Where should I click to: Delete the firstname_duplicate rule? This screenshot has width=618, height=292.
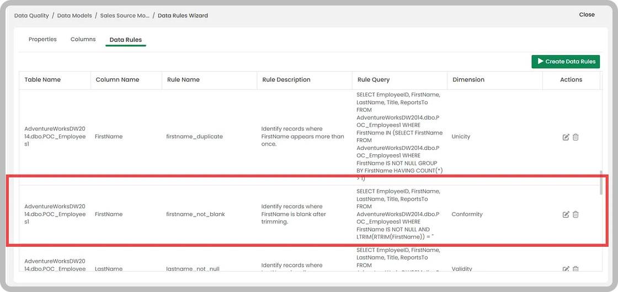pos(576,137)
